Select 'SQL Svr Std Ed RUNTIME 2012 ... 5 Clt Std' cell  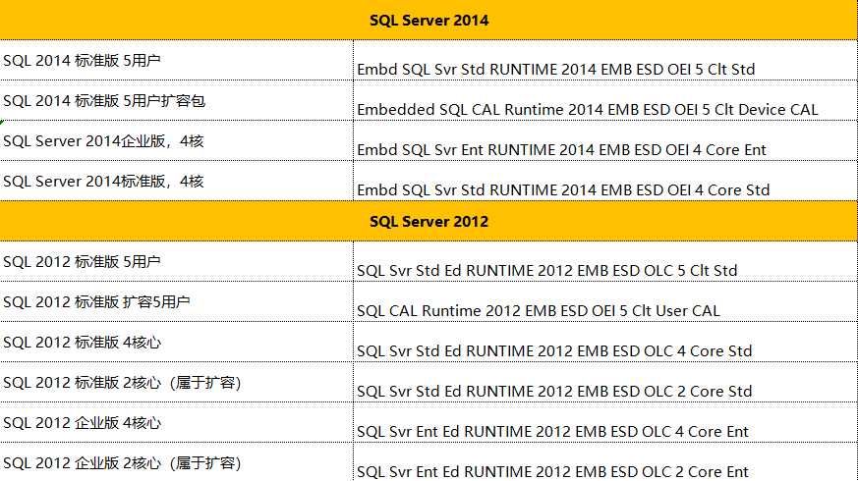605,261
